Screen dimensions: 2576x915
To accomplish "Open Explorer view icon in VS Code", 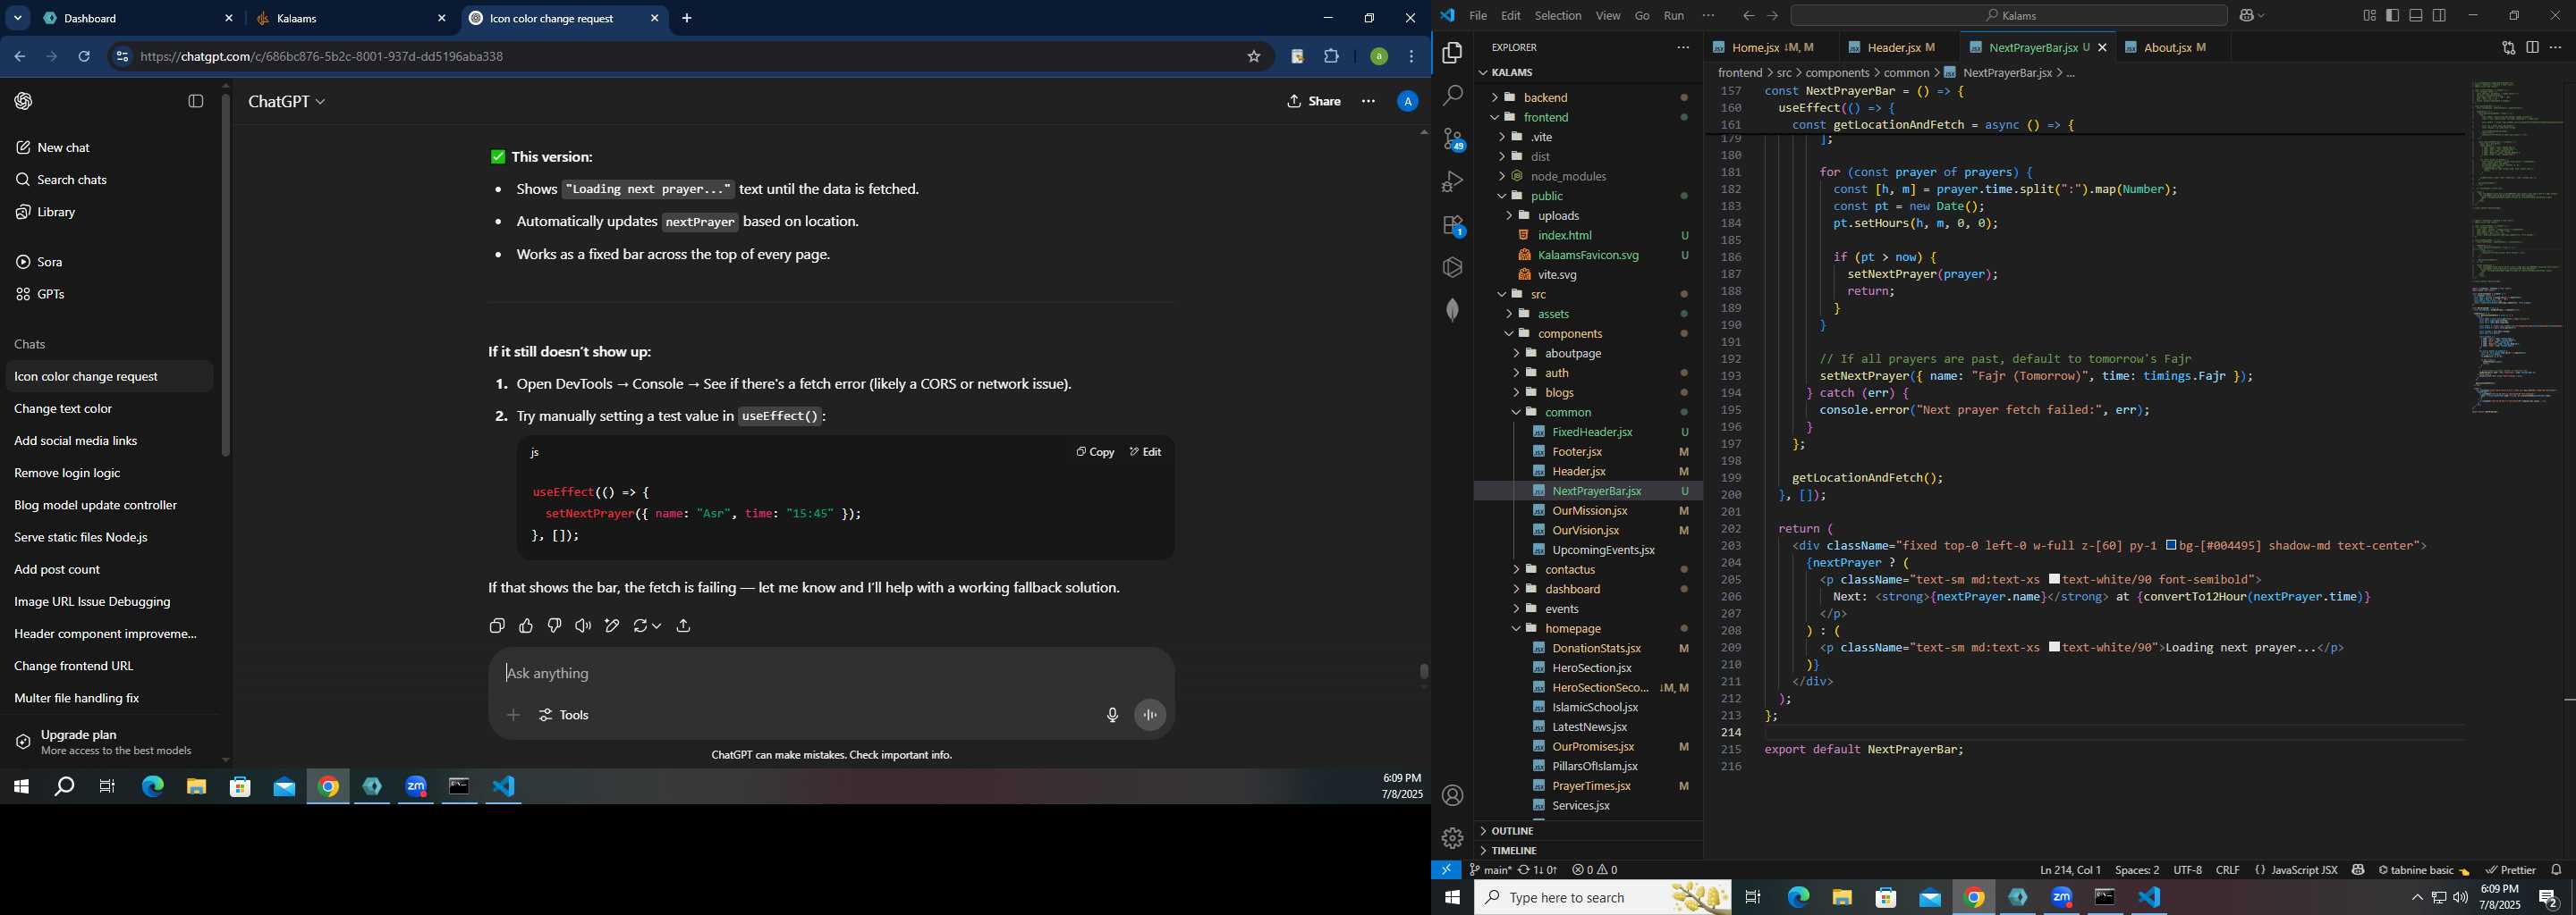I will coord(1453,53).
